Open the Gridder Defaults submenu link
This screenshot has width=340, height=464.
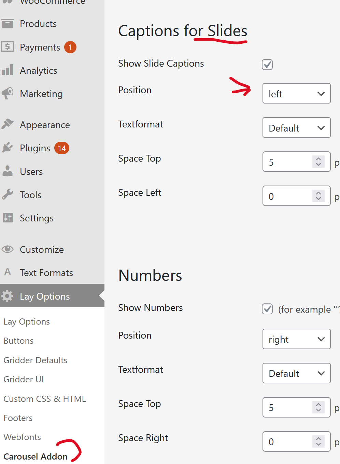pyautogui.click(x=36, y=360)
